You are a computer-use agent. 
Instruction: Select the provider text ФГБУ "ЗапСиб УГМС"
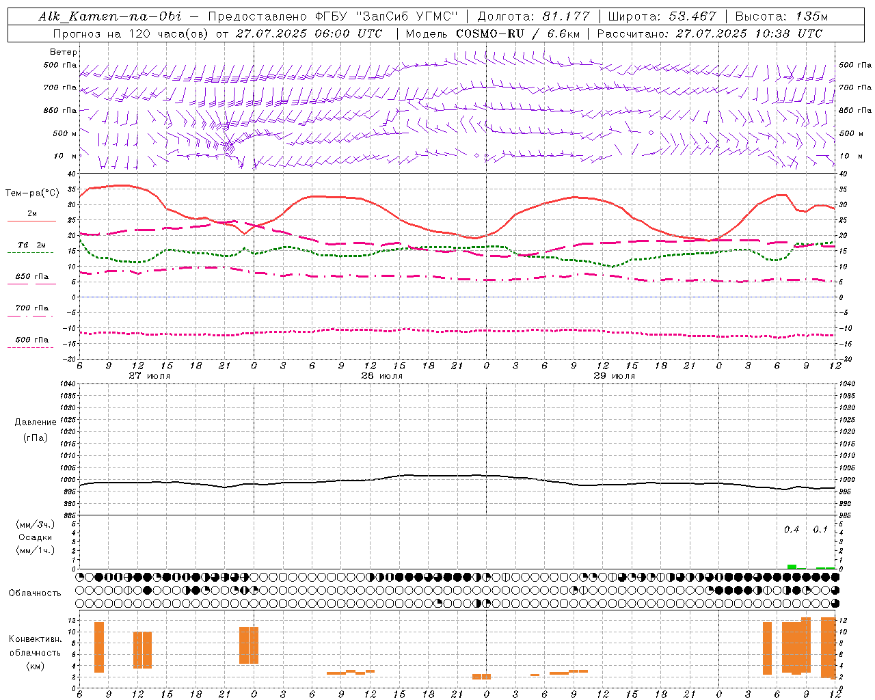(386, 16)
